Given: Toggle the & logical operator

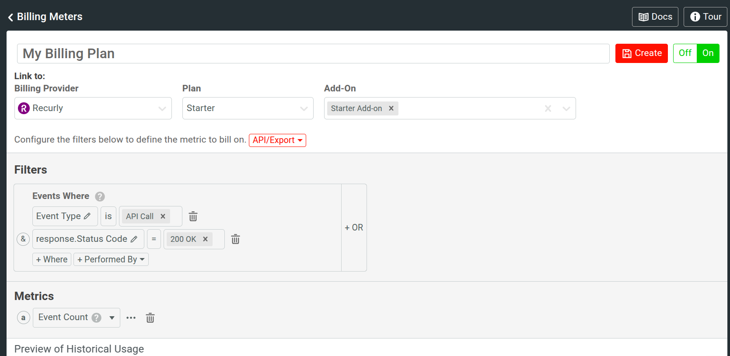Looking at the screenshot, I should (23, 239).
